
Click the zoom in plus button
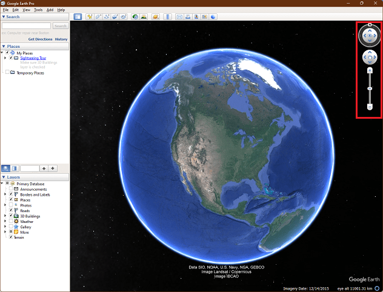tap(370, 70)
